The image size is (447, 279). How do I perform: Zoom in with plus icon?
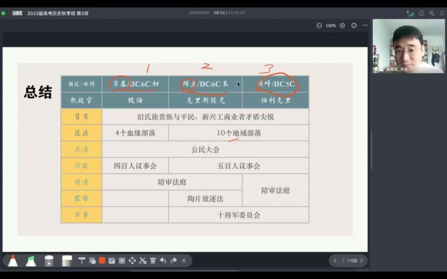(342, 26)
